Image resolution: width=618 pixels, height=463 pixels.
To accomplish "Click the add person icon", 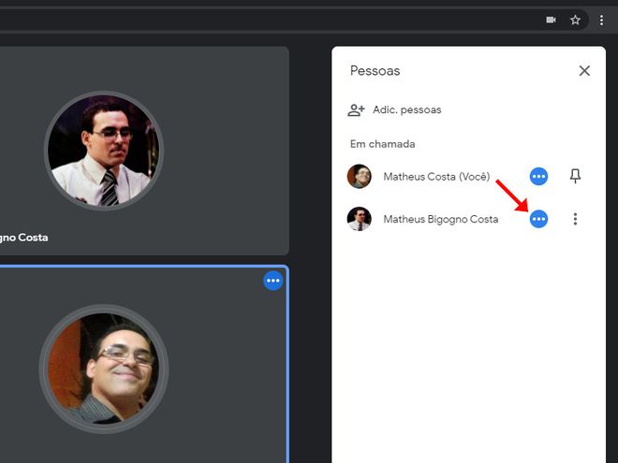I will pyautogui.click(x=356, y=109).
